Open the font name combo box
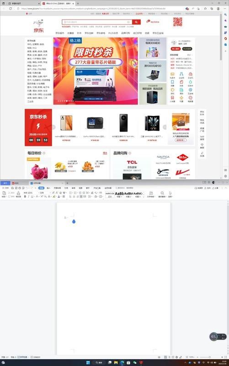The width and height of the screenshot is (229, 366). click(x=31, y=193)
